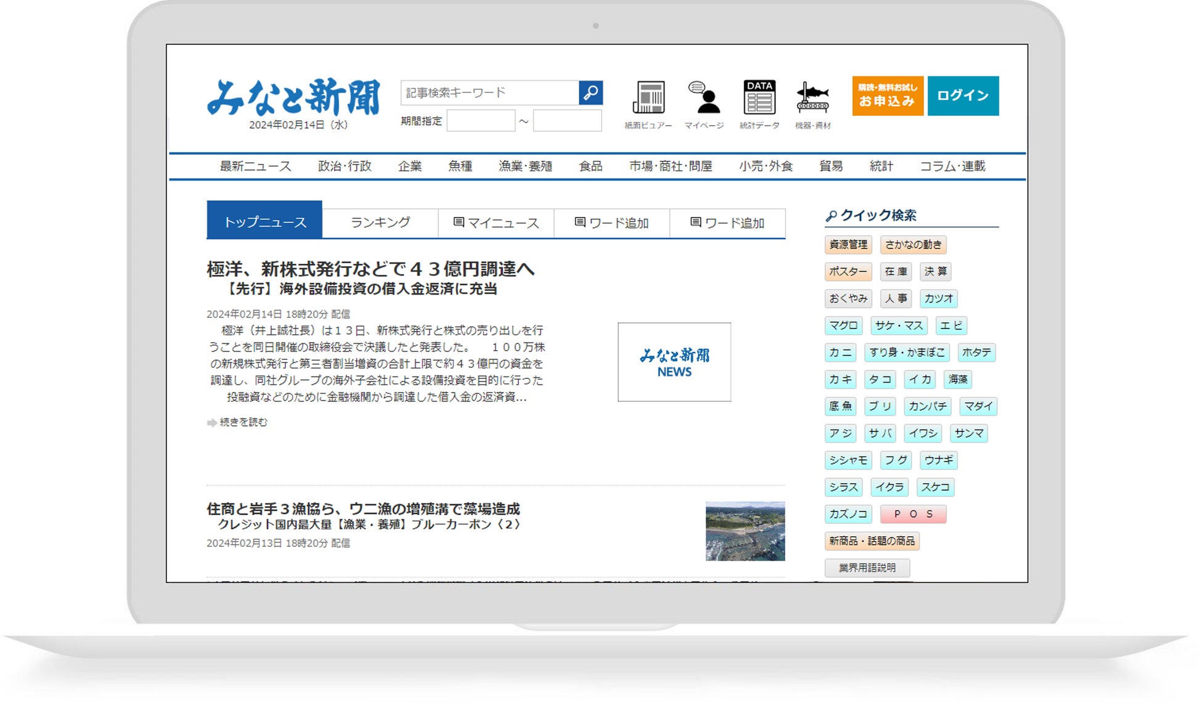
Task: Click the 続きを読む arrow link
Action: coord(238,422)
